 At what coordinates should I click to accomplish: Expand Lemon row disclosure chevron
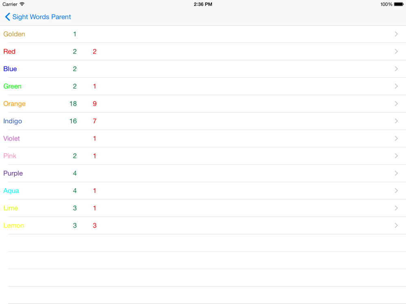[396, 225]
